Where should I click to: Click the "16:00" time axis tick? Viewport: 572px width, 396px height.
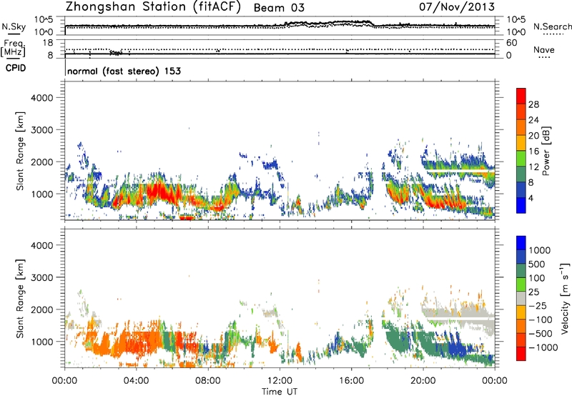(351, 381)
